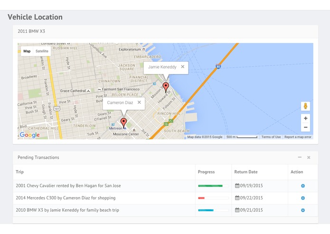This screenshot has height=234, width=330.
Task: Zoom out the map with minus
Action: pyautogui.click(x=306, y=127)
